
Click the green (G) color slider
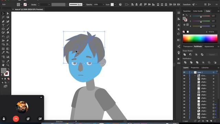[201, 21]
